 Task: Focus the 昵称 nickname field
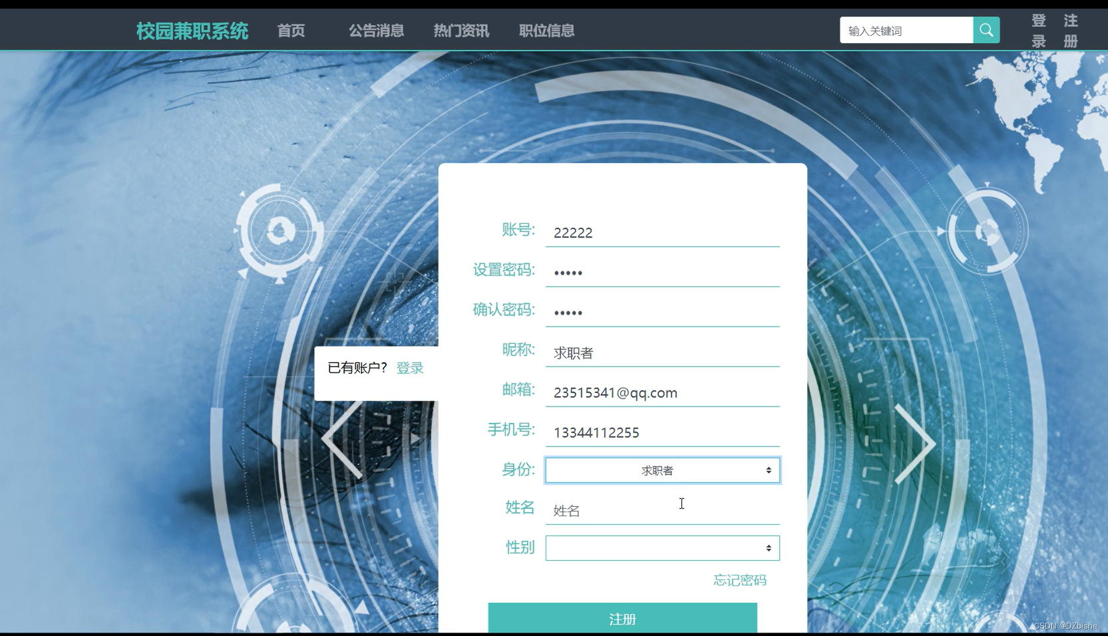pyautogui.click(x=663, y=353)
